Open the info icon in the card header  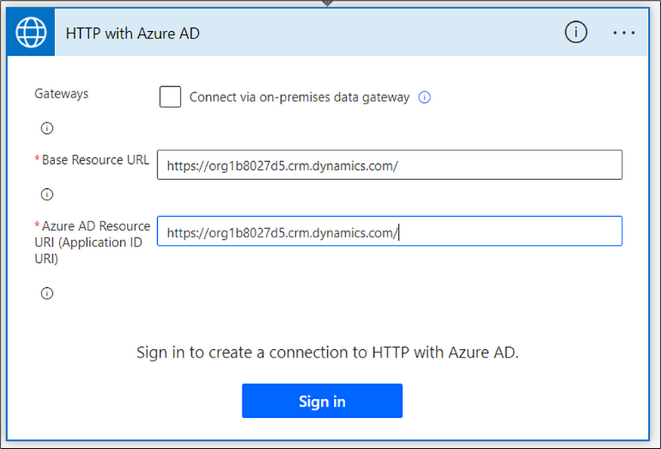coord(576,32)
